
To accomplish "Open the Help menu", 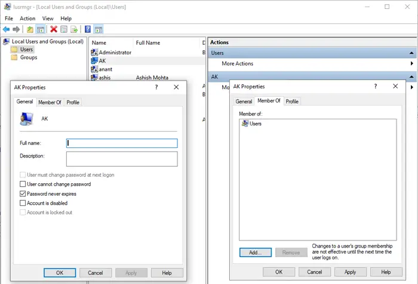I will [66, 18].
